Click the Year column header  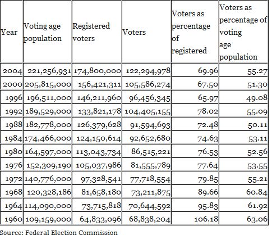(9, 32)
